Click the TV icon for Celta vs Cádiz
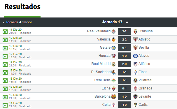 5,105
